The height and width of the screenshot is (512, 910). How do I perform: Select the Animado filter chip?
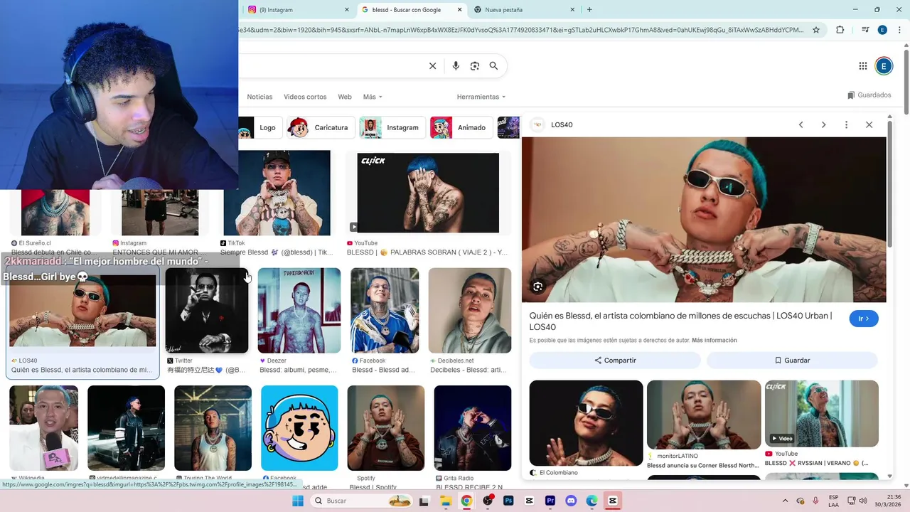coord(461,127)
